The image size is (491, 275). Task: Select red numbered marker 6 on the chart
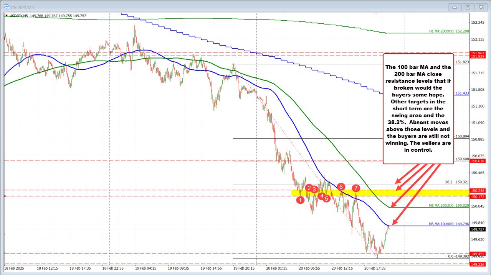tap(341, 187)
